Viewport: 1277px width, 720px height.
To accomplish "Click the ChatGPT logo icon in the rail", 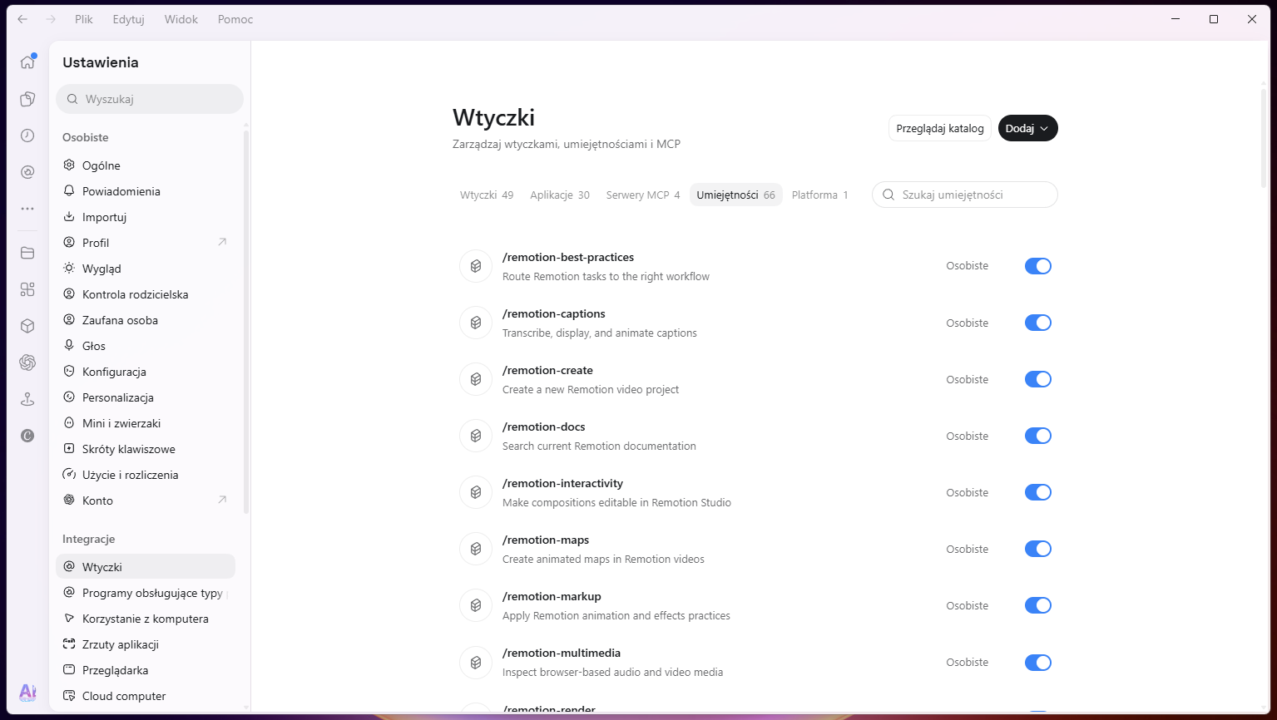I will click(27, 362).
